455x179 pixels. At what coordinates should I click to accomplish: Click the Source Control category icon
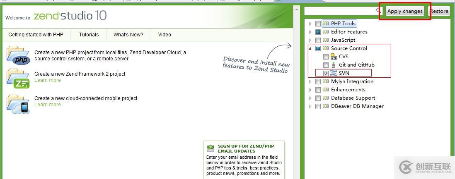[326, 48]
